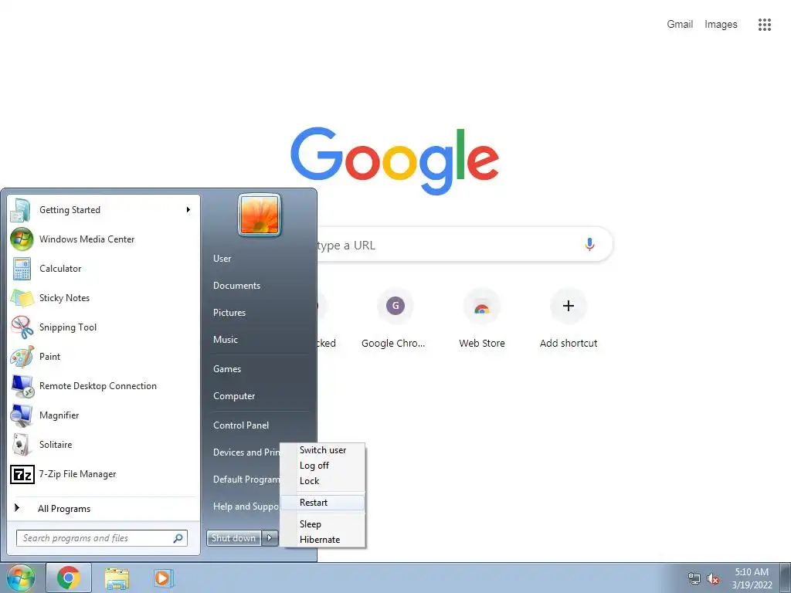Click the Google search URL box
791x593 pixels.
pyautogui.click(x=464, y=245)
